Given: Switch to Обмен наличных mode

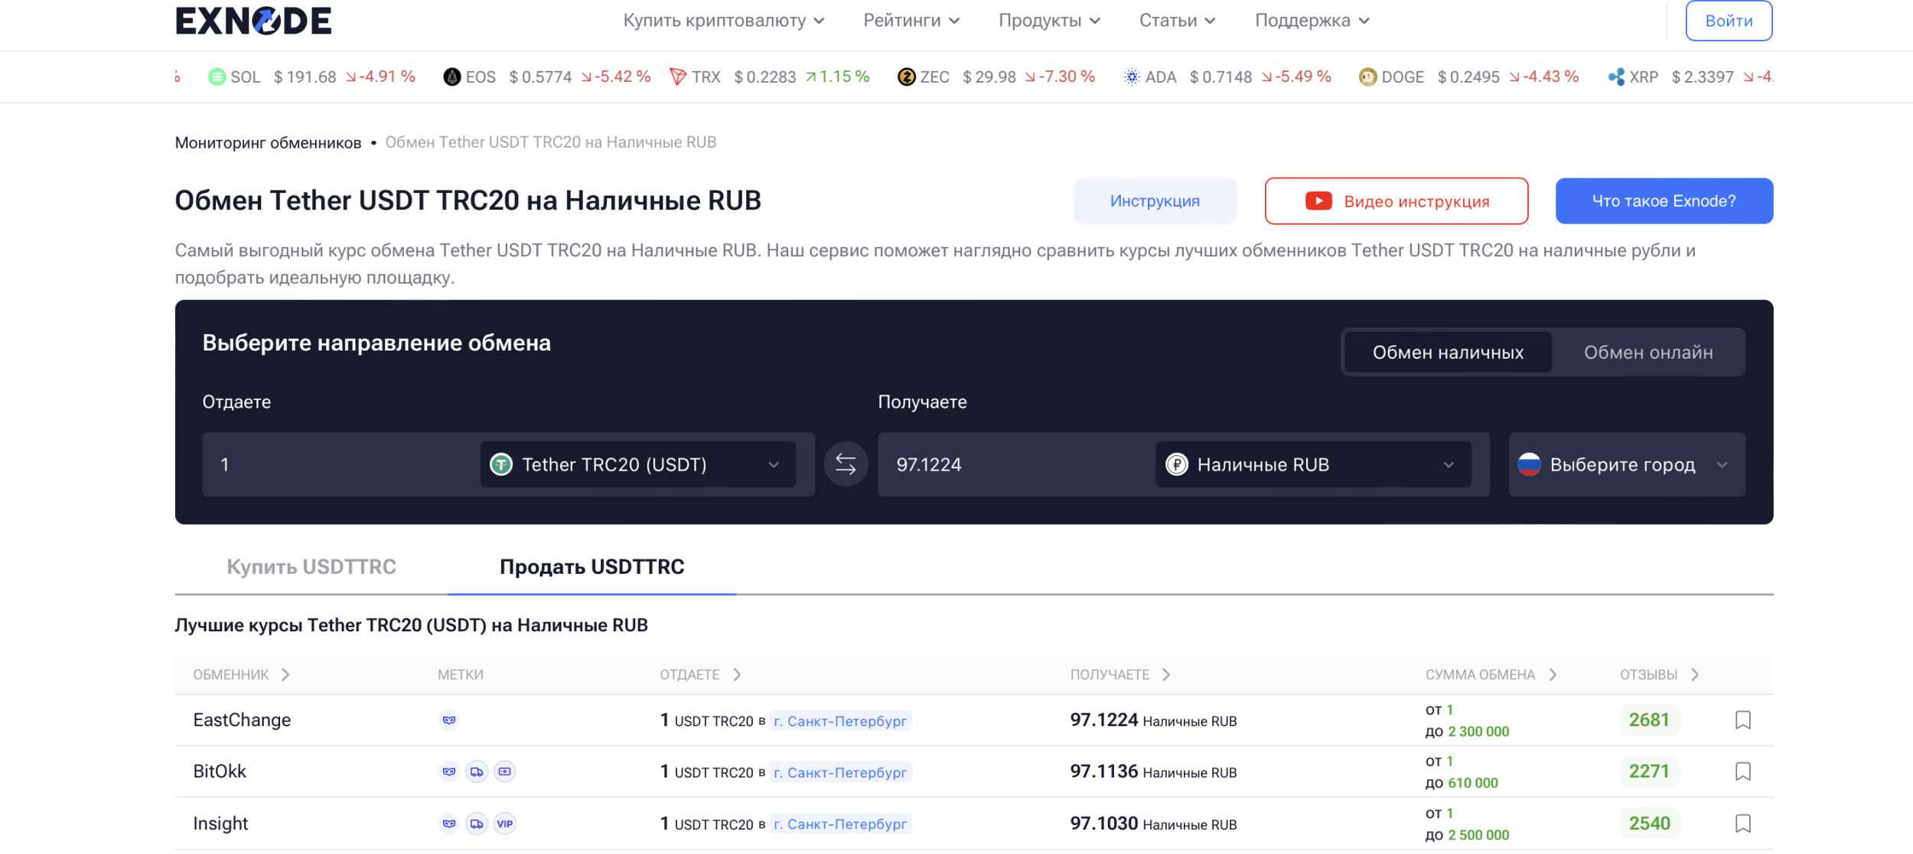Looking at the screenshot, I should pos(1448,353).
